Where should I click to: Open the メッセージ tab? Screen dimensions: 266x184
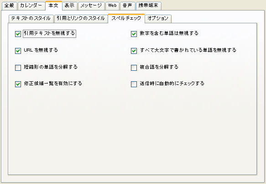point(91,6)
